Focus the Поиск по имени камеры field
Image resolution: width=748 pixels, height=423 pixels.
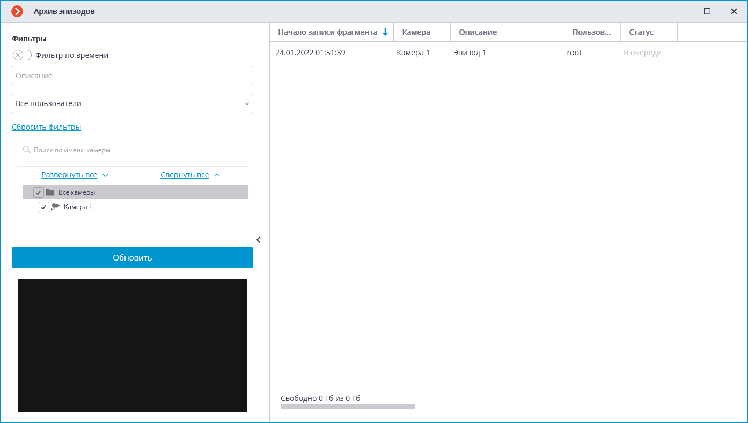pos(133,150)
